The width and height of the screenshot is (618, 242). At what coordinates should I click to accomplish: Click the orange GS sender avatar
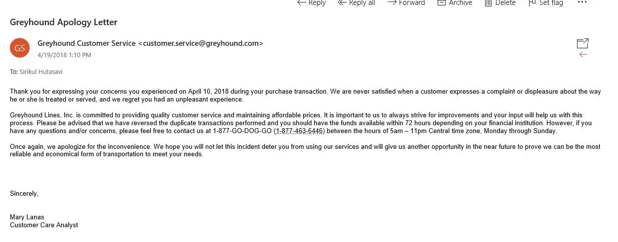pos(19,48)
